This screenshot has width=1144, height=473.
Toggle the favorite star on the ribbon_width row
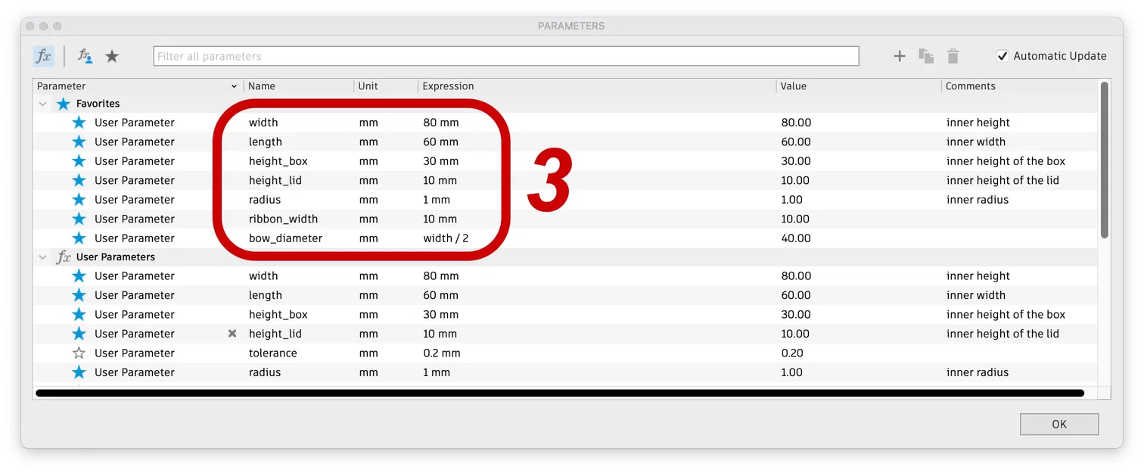pos(79,219)
